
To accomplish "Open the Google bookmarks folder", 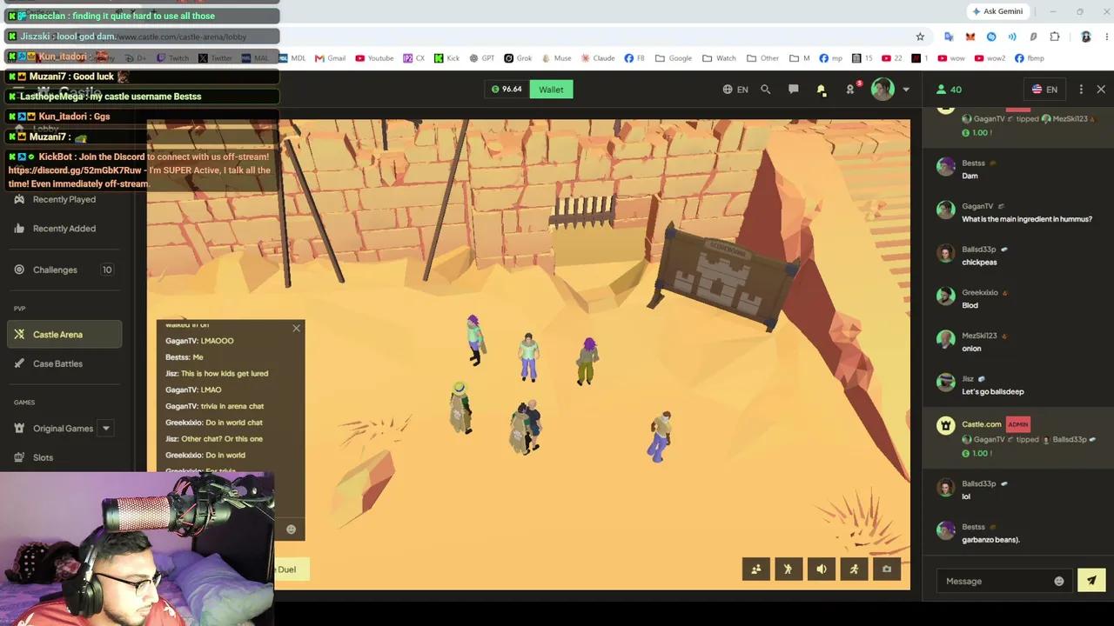I will point(674,58).
